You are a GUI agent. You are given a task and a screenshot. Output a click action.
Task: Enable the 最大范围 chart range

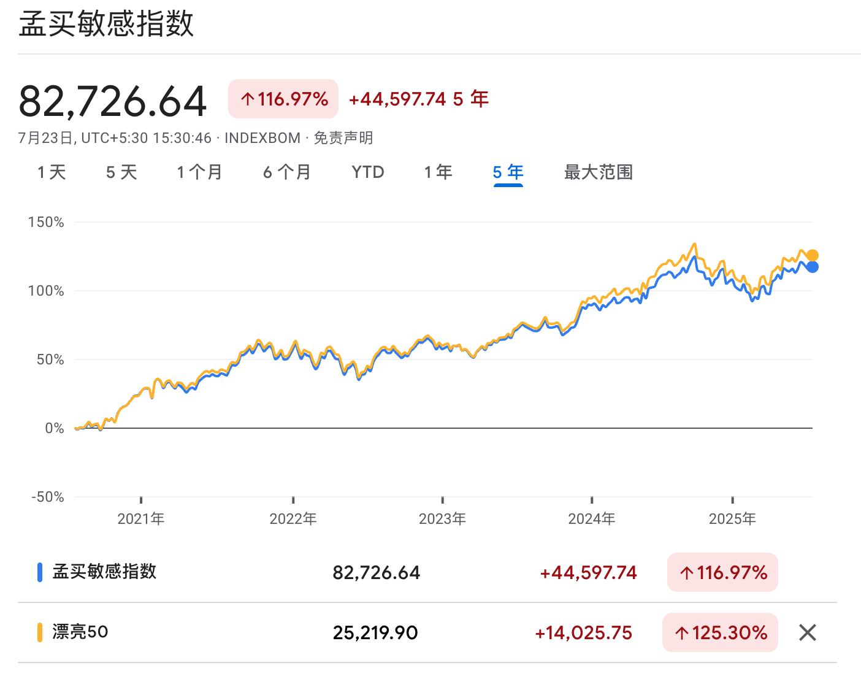pos(598,172)
